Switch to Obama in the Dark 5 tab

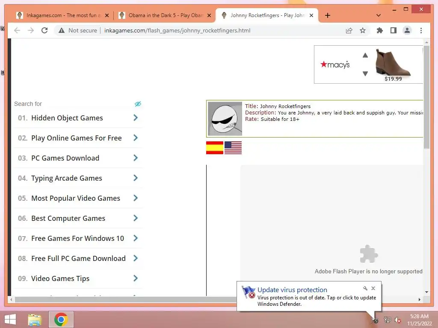165,15
